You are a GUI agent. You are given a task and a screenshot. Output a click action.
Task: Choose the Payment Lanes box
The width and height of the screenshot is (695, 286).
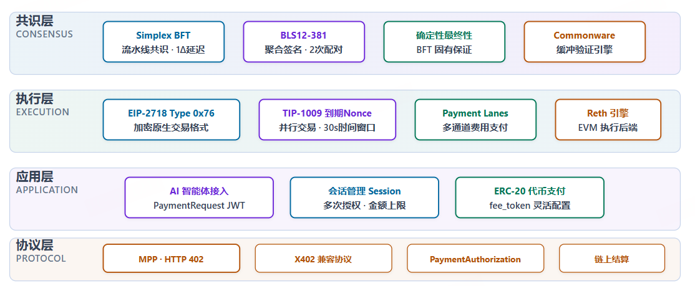[x=475, y=120]
